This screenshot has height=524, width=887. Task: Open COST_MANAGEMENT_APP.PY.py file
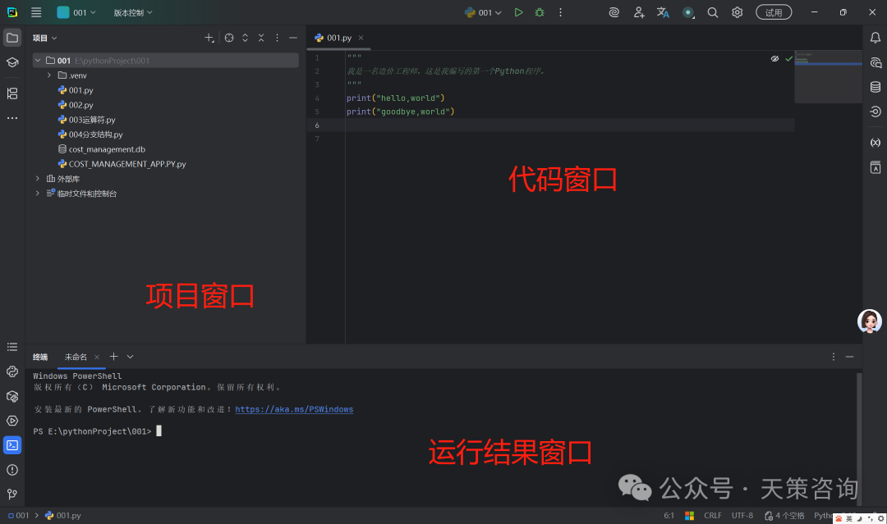coord(122,164)
